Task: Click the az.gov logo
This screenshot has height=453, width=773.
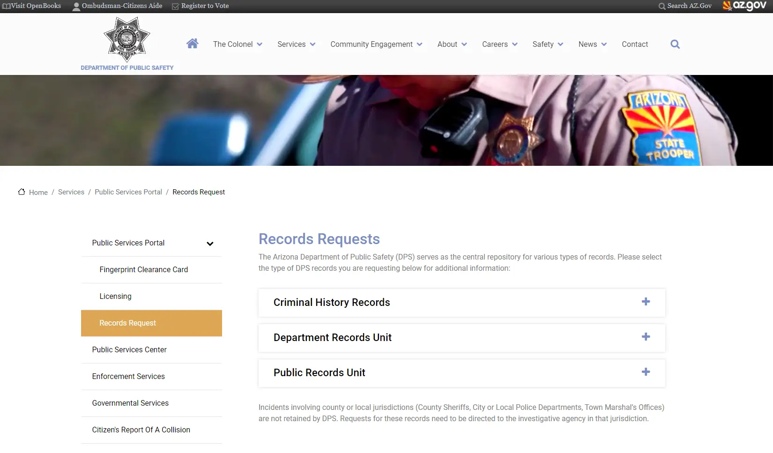Action: pos(745,6)
